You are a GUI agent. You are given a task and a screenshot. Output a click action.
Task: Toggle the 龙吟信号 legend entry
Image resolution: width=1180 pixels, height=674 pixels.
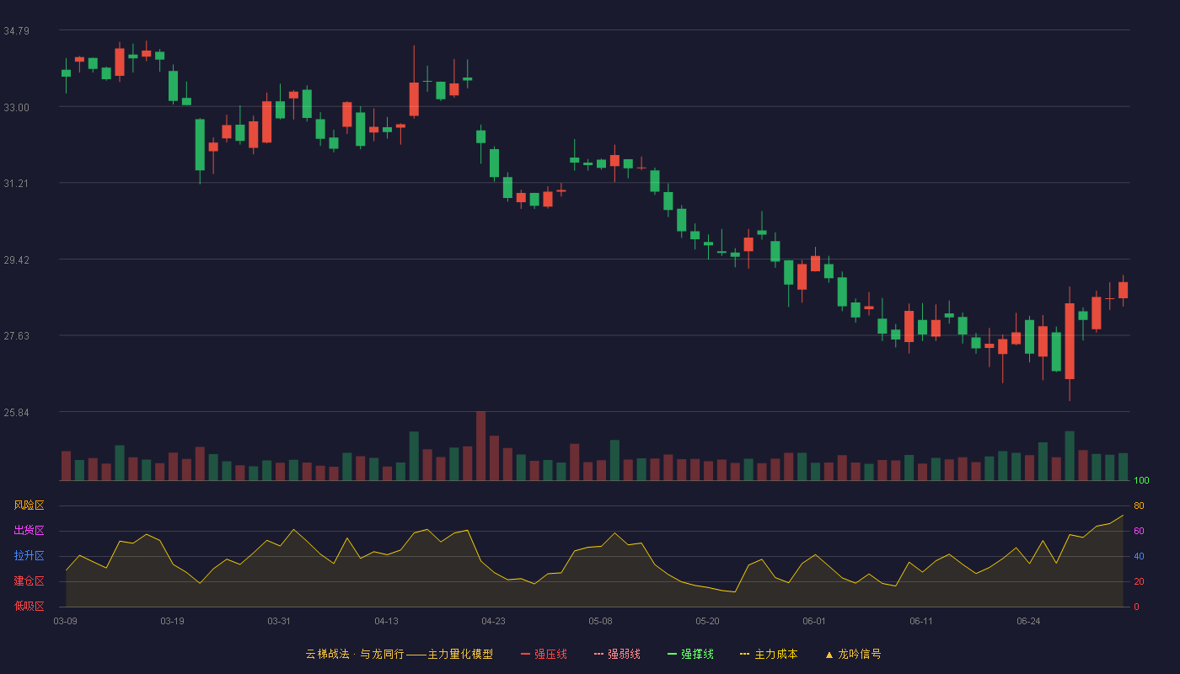point(853,654)
